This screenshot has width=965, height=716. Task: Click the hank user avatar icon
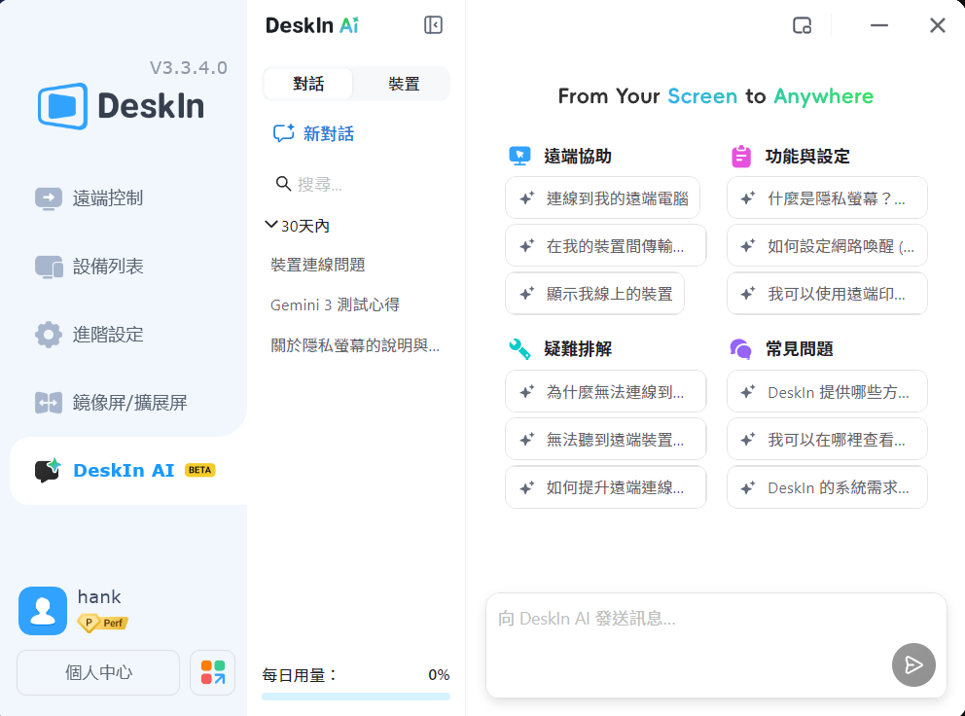click(x=43, y=611)
